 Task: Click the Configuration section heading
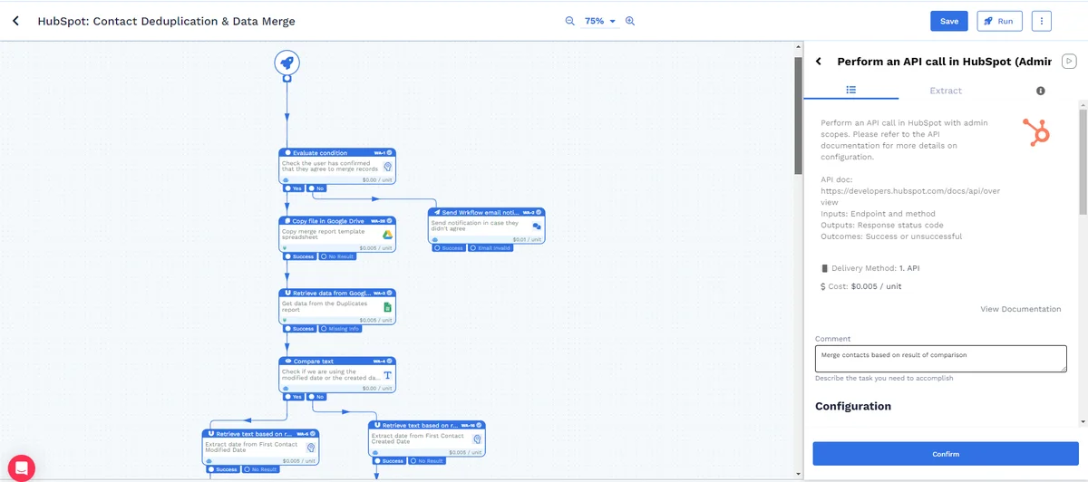853,406
